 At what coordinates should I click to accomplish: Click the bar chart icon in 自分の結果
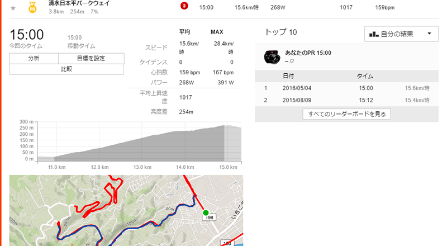click(374, 34)
